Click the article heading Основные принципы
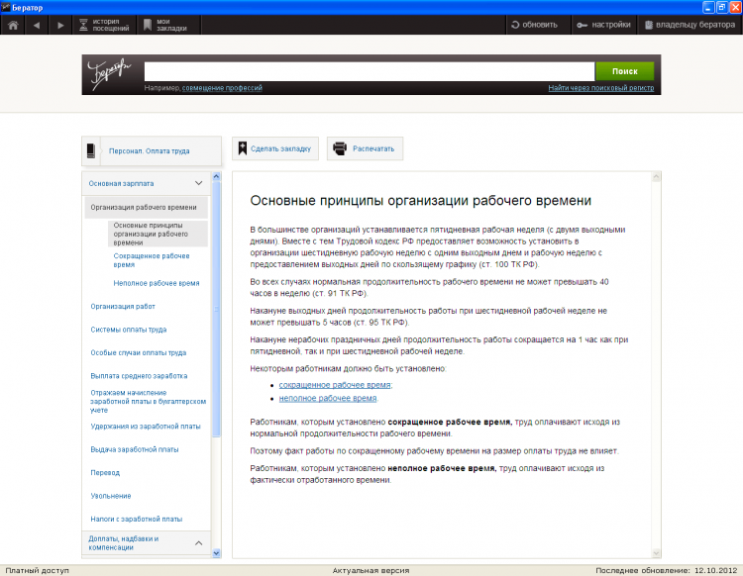This screenshot has width=743, height=576. point(420,201)
